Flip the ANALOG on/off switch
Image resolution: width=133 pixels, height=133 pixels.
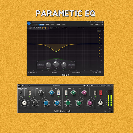point(21,93)
